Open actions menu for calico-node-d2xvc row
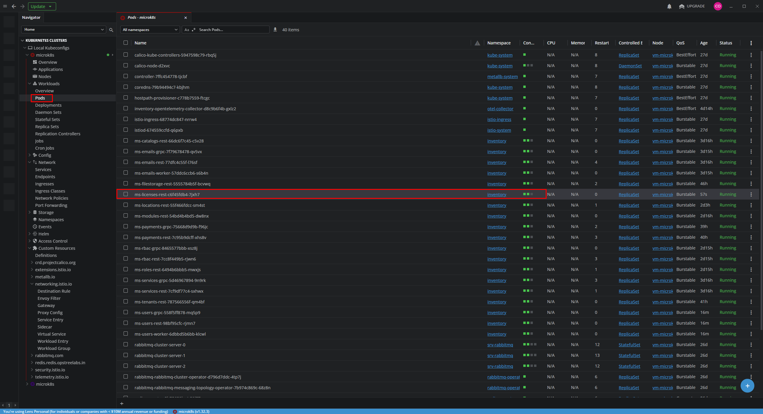 tap(751, 66)
